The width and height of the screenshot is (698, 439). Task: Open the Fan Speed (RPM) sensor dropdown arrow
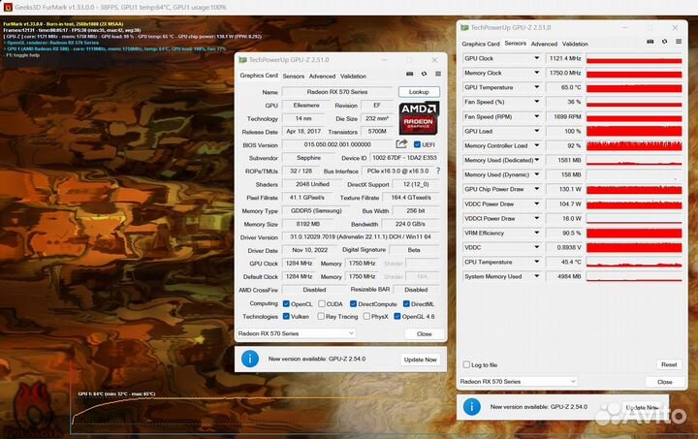tap(536, 116)
